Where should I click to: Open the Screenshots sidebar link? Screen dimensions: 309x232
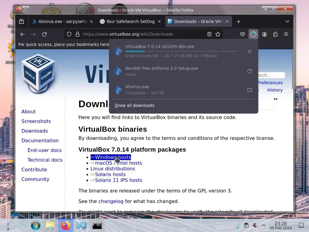point(36,121)
